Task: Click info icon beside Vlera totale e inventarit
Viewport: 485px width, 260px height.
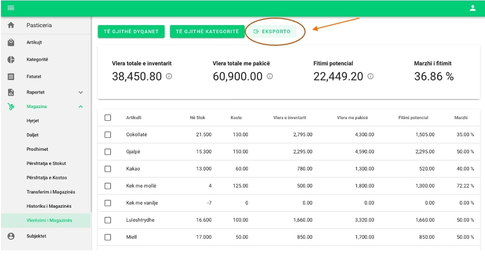Action: (x=169, y=76)
